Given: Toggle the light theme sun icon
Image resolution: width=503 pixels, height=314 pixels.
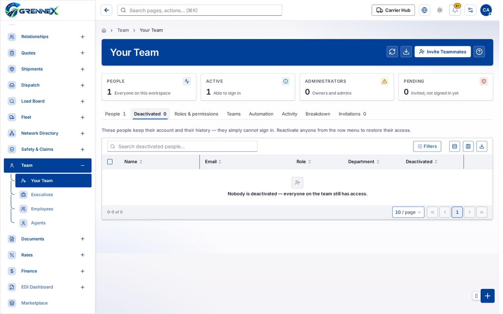Looking at the screenshot, I should [440, 10].
